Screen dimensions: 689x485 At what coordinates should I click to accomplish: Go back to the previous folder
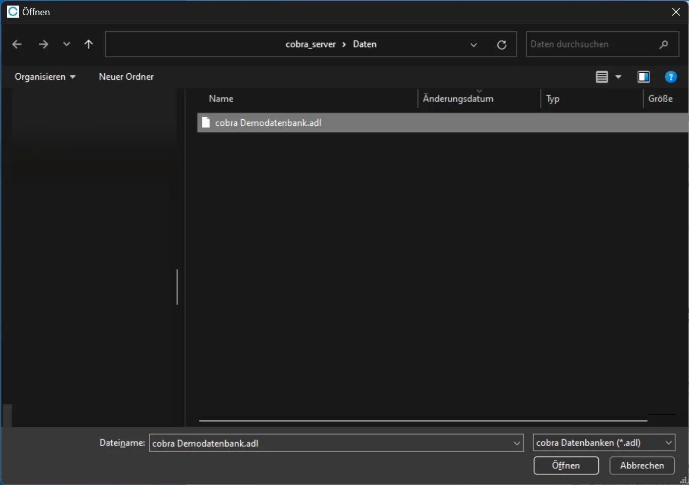click(x=17, y=44)
